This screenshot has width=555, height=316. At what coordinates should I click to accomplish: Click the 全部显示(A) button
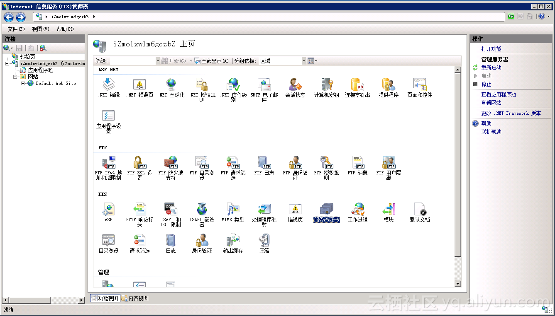[212, 61]
